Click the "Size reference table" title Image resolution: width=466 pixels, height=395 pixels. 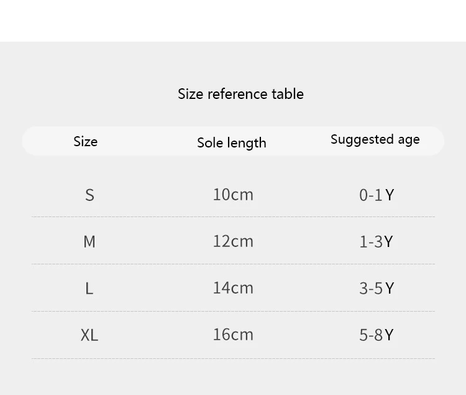(240, 94)
